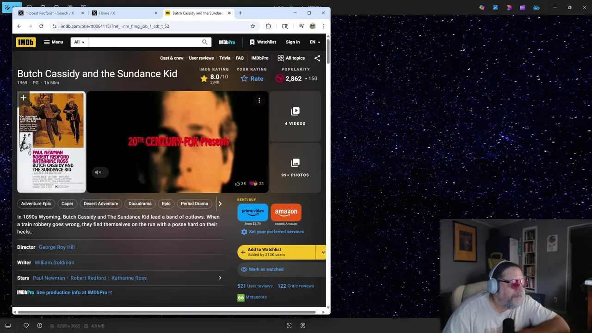Screen dimensions: 592x333
Task: Show more genre chips with arrow
Action: point(220,203)
